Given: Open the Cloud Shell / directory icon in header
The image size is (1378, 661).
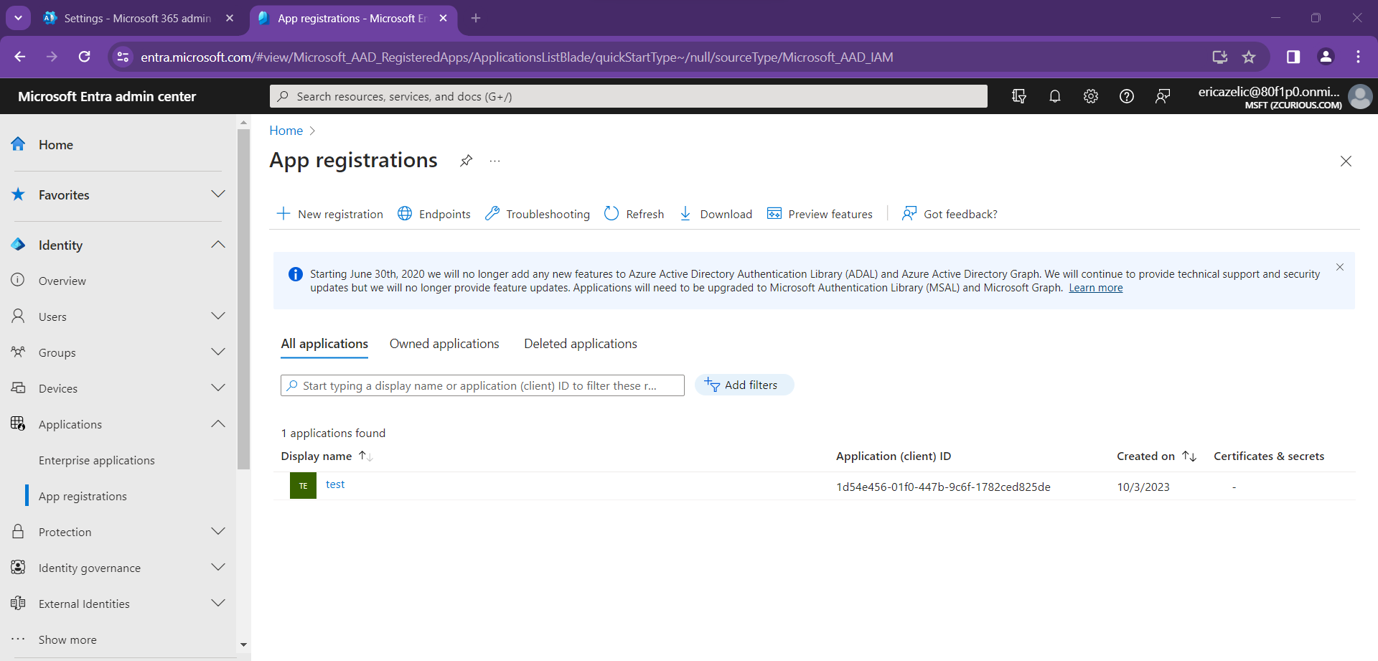Looking at the screenshot, I should click(x=1019, y=96).
